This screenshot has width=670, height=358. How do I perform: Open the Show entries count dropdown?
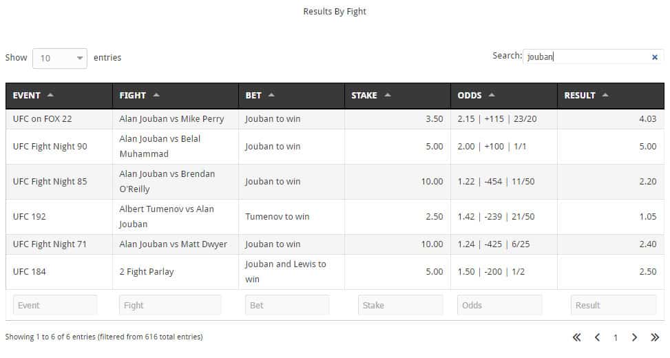pos(60,58)
